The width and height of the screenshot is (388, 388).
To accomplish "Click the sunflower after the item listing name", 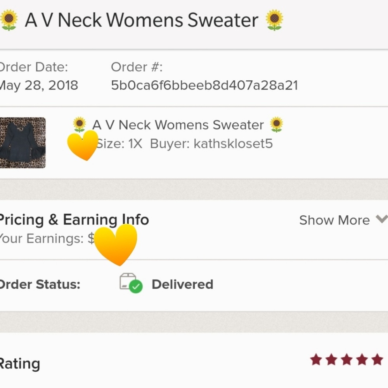I will coord(276,124).
